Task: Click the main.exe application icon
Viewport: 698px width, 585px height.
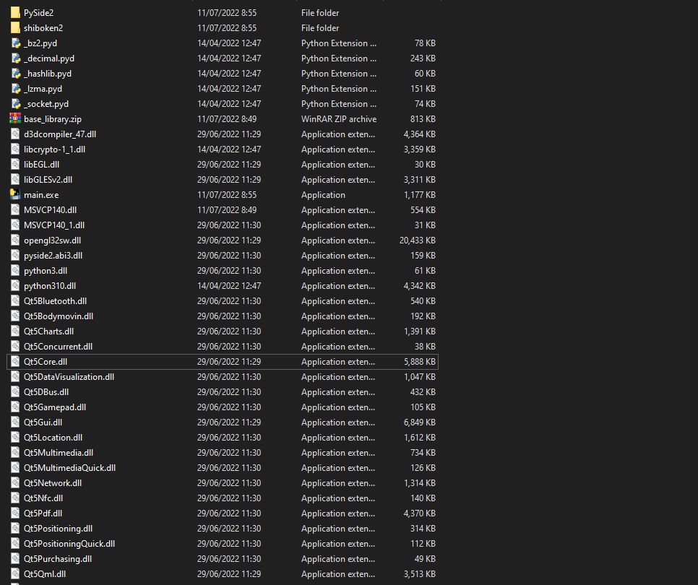Action: [15, 194]
